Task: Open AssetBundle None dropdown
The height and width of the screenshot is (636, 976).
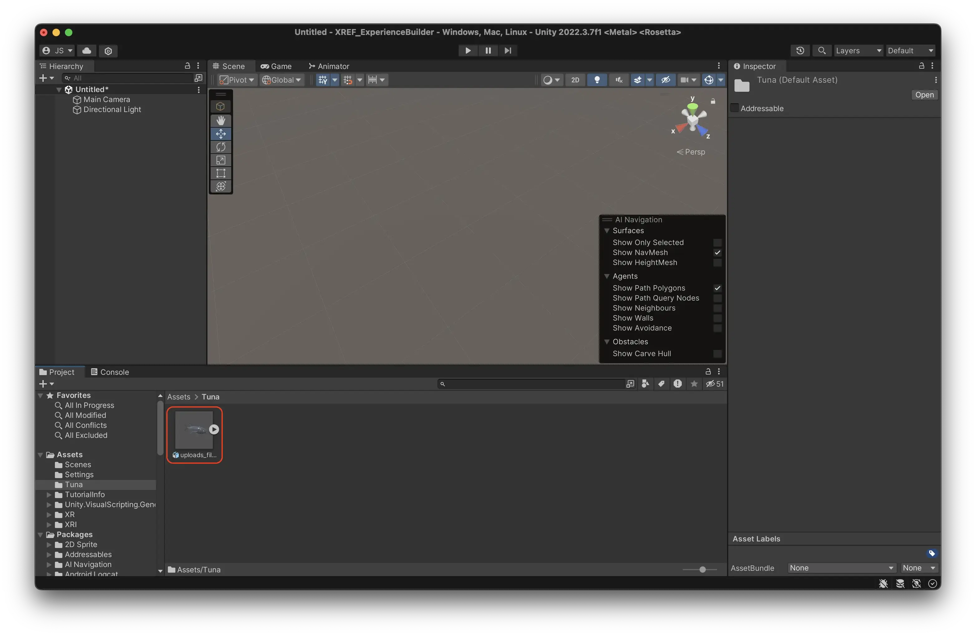Action: 841,568
